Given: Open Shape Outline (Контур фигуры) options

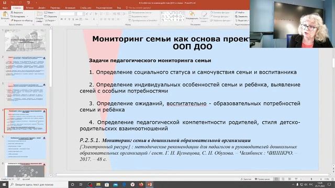Looking at the screenshot, I should tap(220, 16).
